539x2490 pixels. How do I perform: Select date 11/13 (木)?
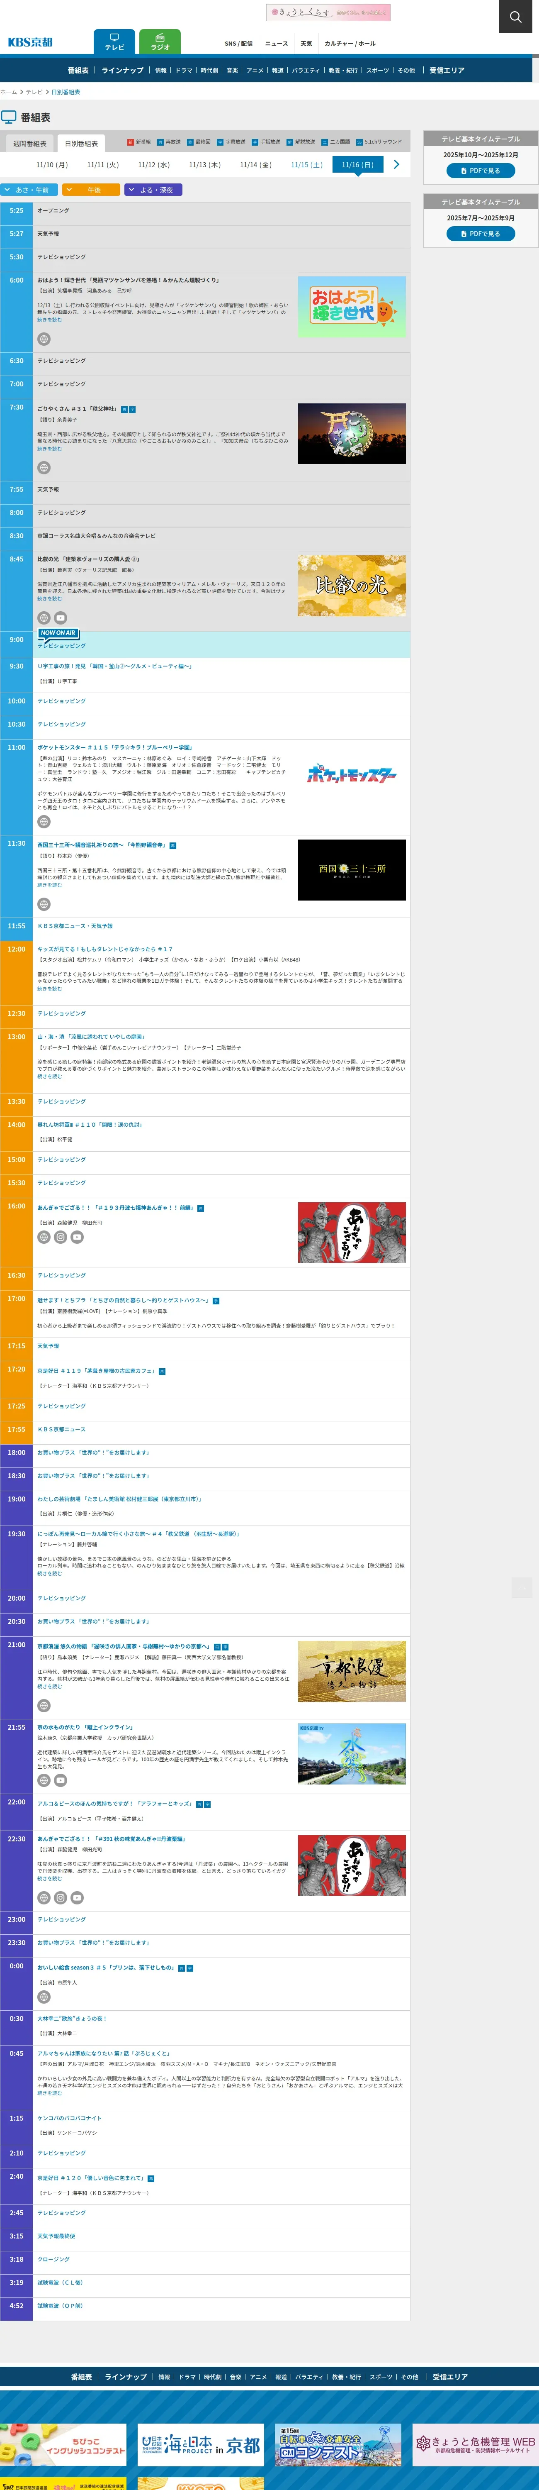click(204, 165)
